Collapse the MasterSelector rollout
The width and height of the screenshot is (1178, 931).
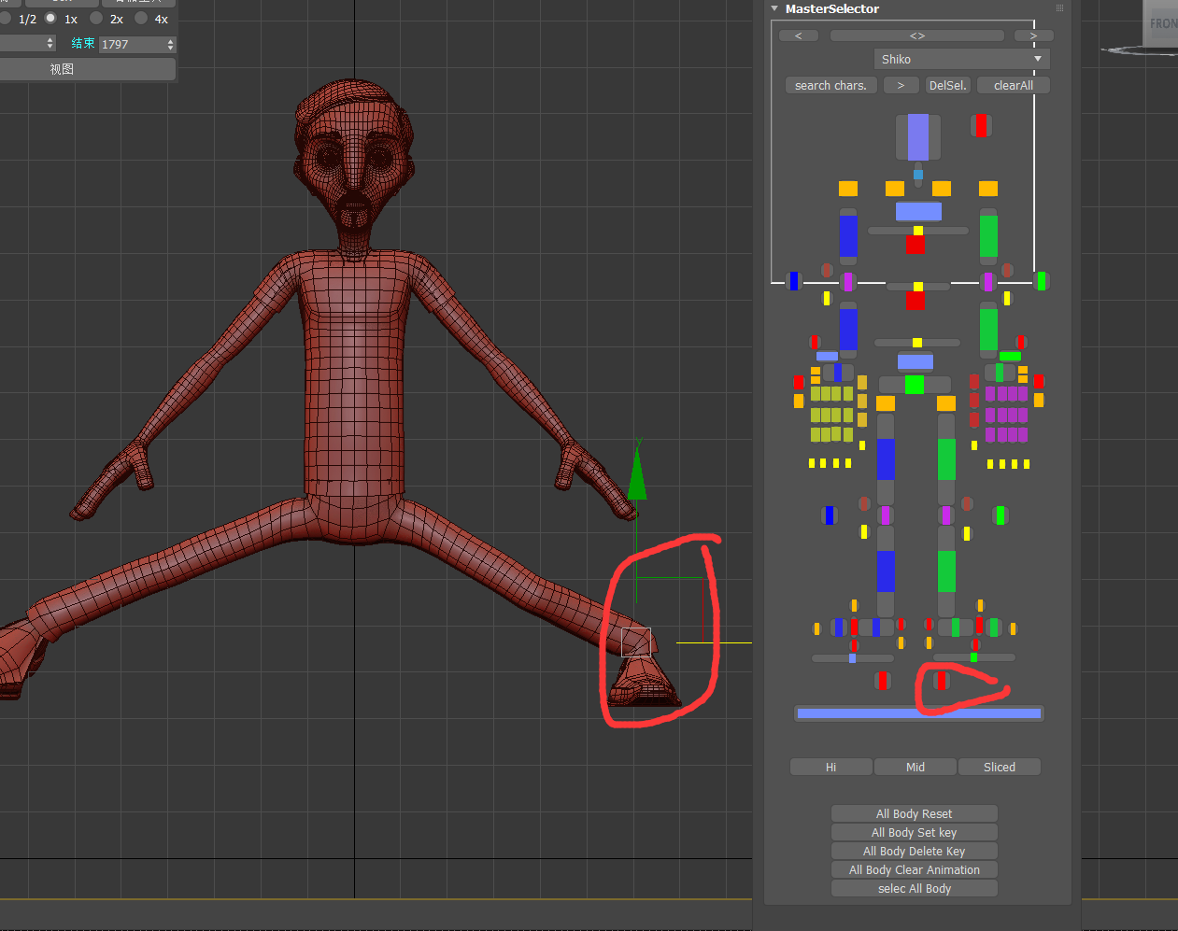774,8
